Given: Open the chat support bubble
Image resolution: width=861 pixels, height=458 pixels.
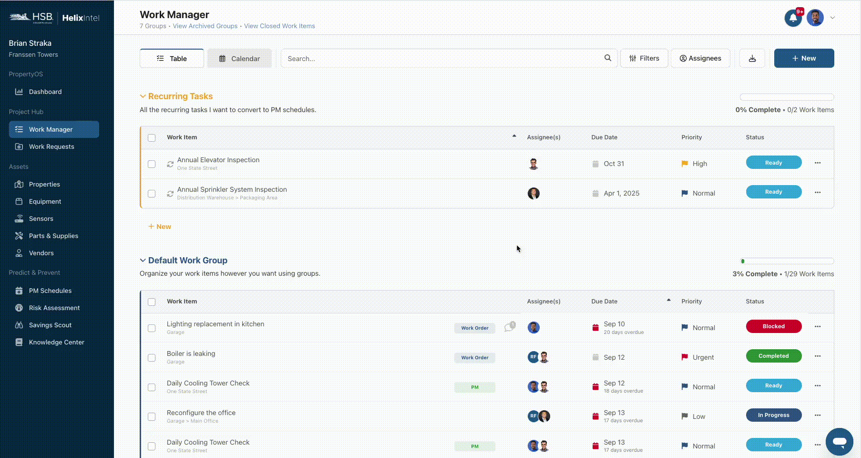Looking at the screenshot, I should (839, 442).
